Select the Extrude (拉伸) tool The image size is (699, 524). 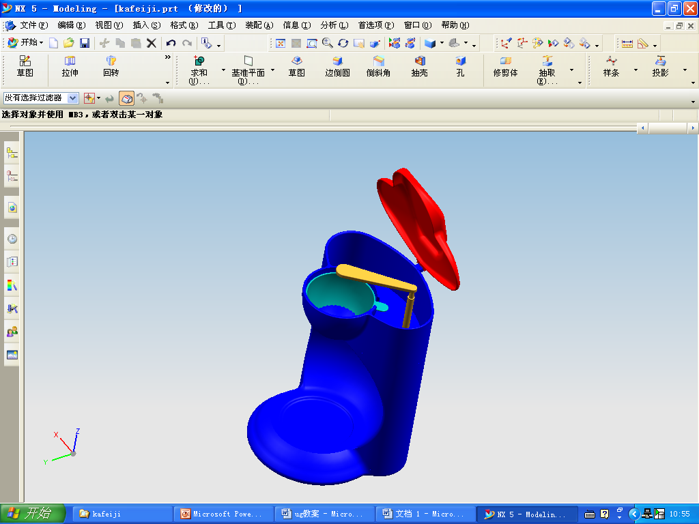point(70,66)
